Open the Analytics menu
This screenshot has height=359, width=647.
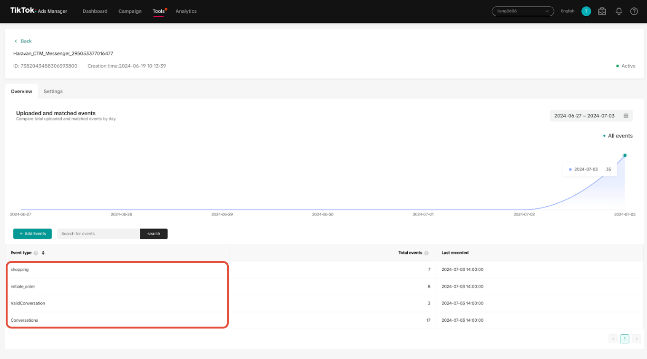point(186,11)
